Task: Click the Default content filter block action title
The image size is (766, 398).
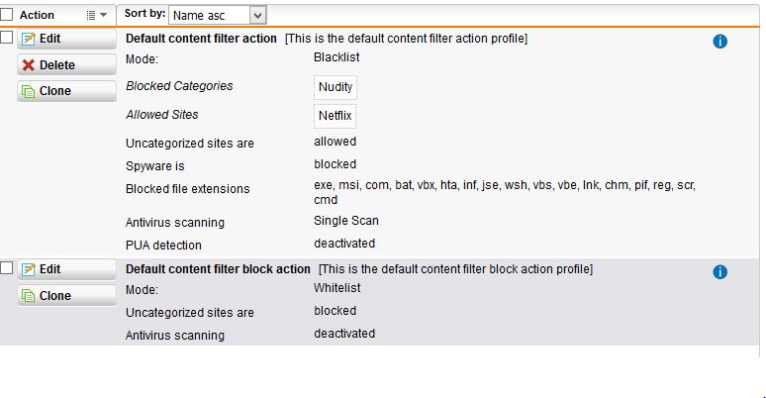Action: tap(218, 269)
